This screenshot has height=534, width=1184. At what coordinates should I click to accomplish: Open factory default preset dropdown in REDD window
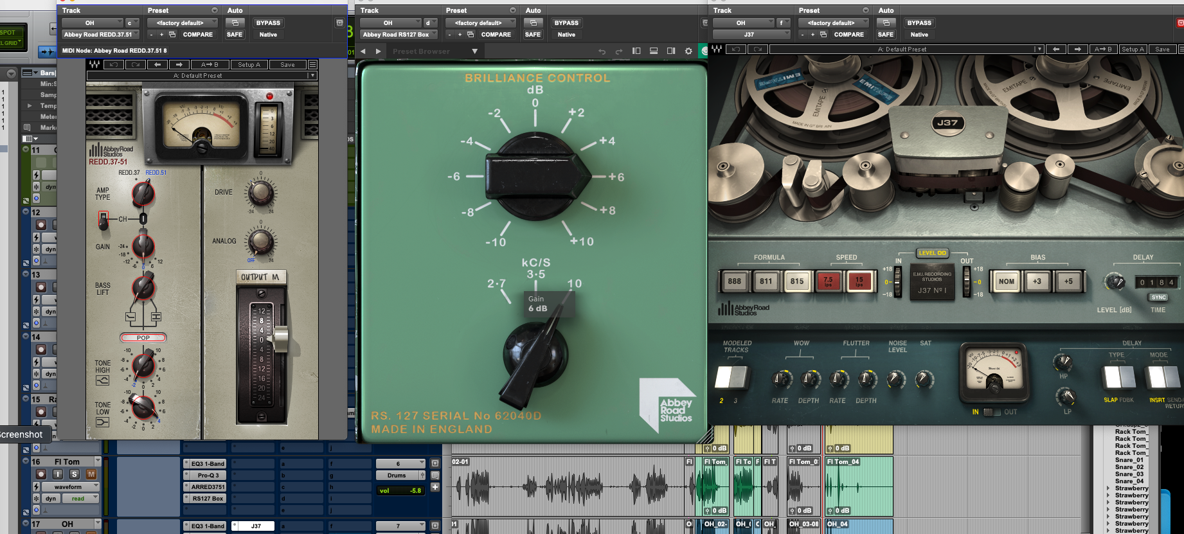click(183, 22)
